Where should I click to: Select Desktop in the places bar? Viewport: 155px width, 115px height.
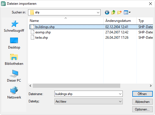coord(14,43)
